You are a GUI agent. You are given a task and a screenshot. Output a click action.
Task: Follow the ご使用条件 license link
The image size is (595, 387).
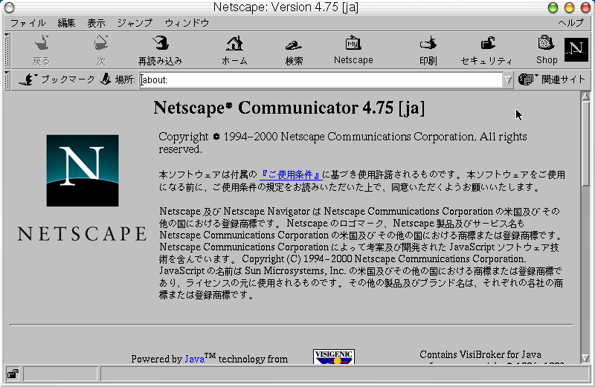[x=291, y=175]
